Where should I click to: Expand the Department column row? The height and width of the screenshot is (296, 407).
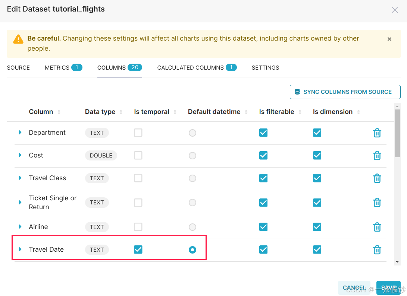(20, 133)
